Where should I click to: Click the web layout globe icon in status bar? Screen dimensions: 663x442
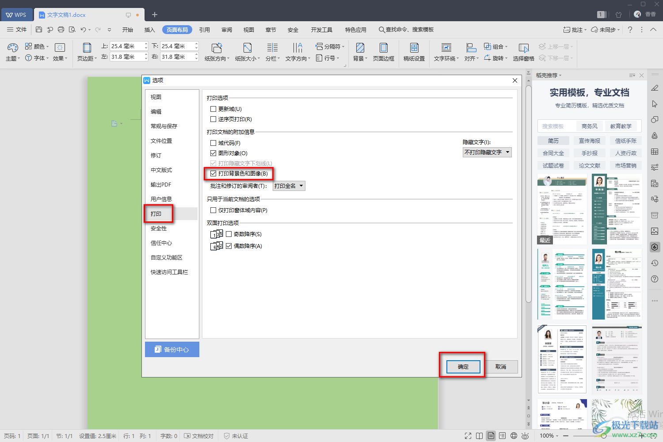[x=514, y=436]
